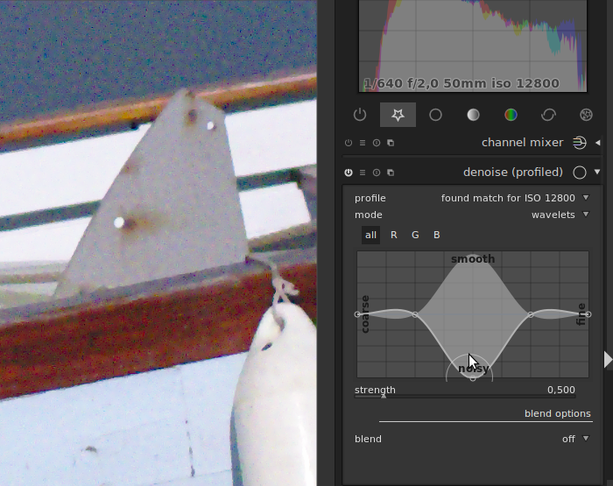Open tone module group gradient circle
This screenshot has width=613, height=486.
[473, 115]
